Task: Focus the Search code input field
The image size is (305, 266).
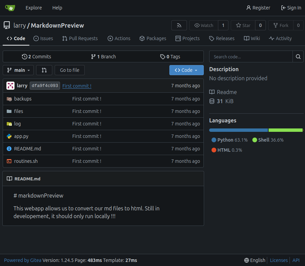Action: pos(251,57)
